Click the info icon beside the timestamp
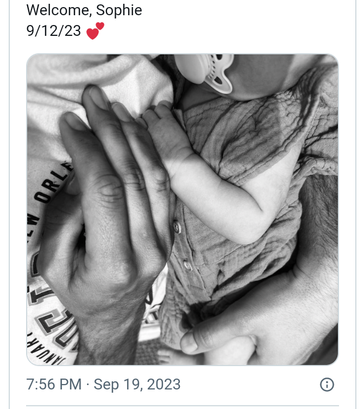 327,385
